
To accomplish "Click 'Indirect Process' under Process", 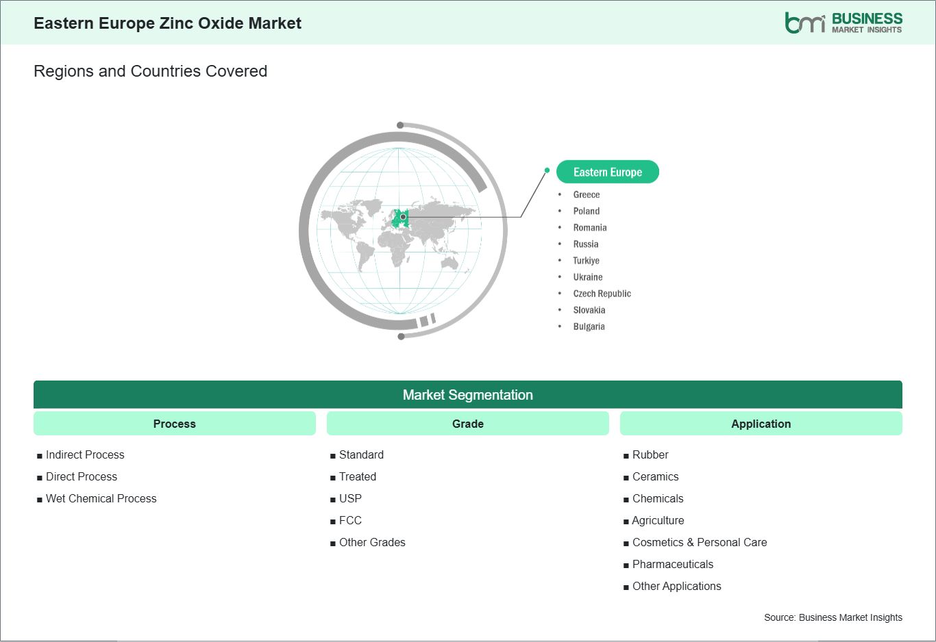I will (85, 454).
